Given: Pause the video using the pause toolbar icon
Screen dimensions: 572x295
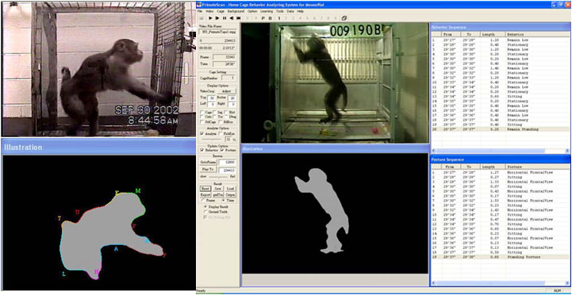Looking at the screenshot, I should (x=225, y=18).
